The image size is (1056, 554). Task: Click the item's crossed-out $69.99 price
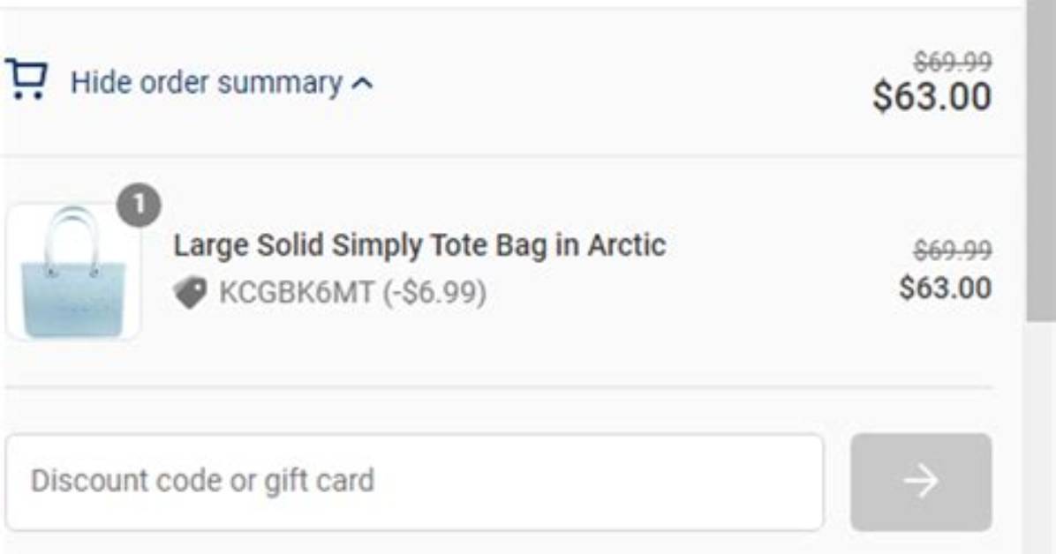coord(953,251)
